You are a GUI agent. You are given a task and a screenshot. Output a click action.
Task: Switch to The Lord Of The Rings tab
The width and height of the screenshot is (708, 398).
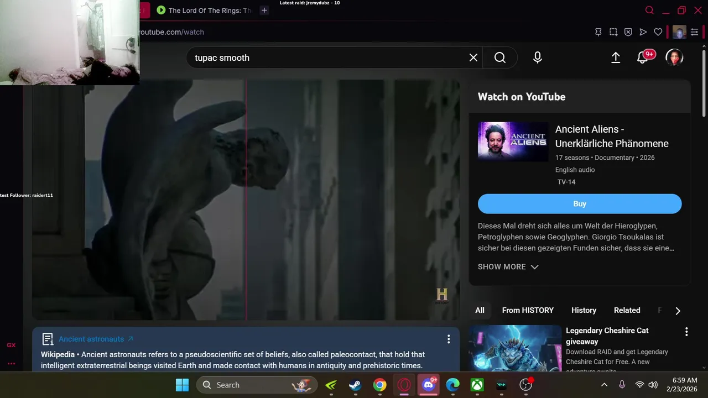(x=204, y=11)
